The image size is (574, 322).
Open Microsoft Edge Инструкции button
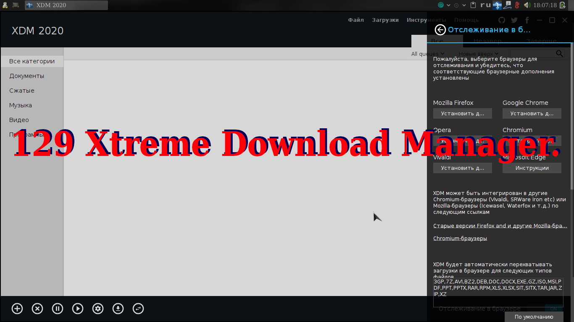(x=532, y=168)
